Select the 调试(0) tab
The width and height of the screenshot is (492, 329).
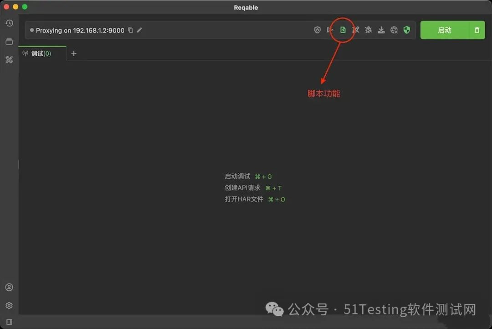pos(42,53)
